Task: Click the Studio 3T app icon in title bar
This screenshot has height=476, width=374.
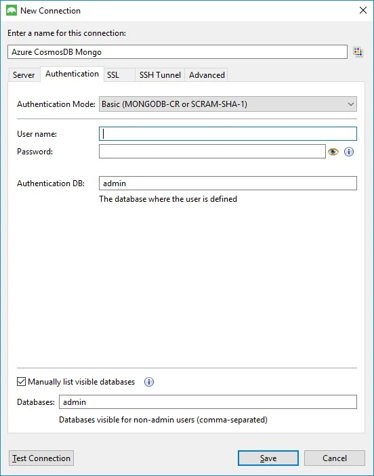Action: point(12,11)
